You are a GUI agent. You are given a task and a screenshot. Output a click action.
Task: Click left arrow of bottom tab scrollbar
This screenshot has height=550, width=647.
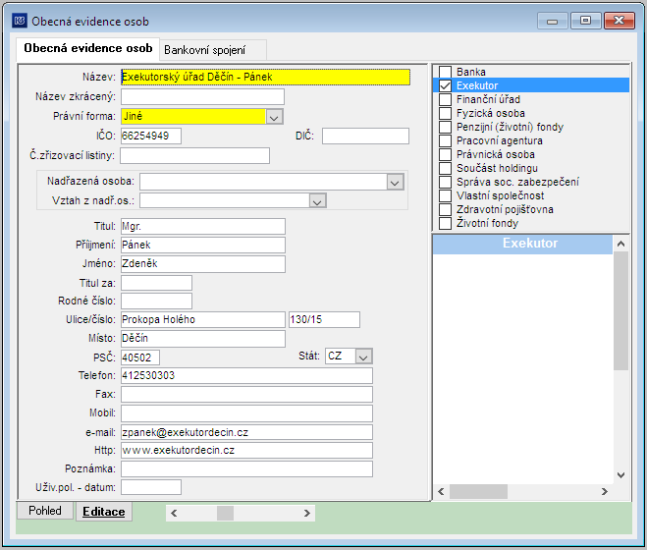click(x=174, y=514)
